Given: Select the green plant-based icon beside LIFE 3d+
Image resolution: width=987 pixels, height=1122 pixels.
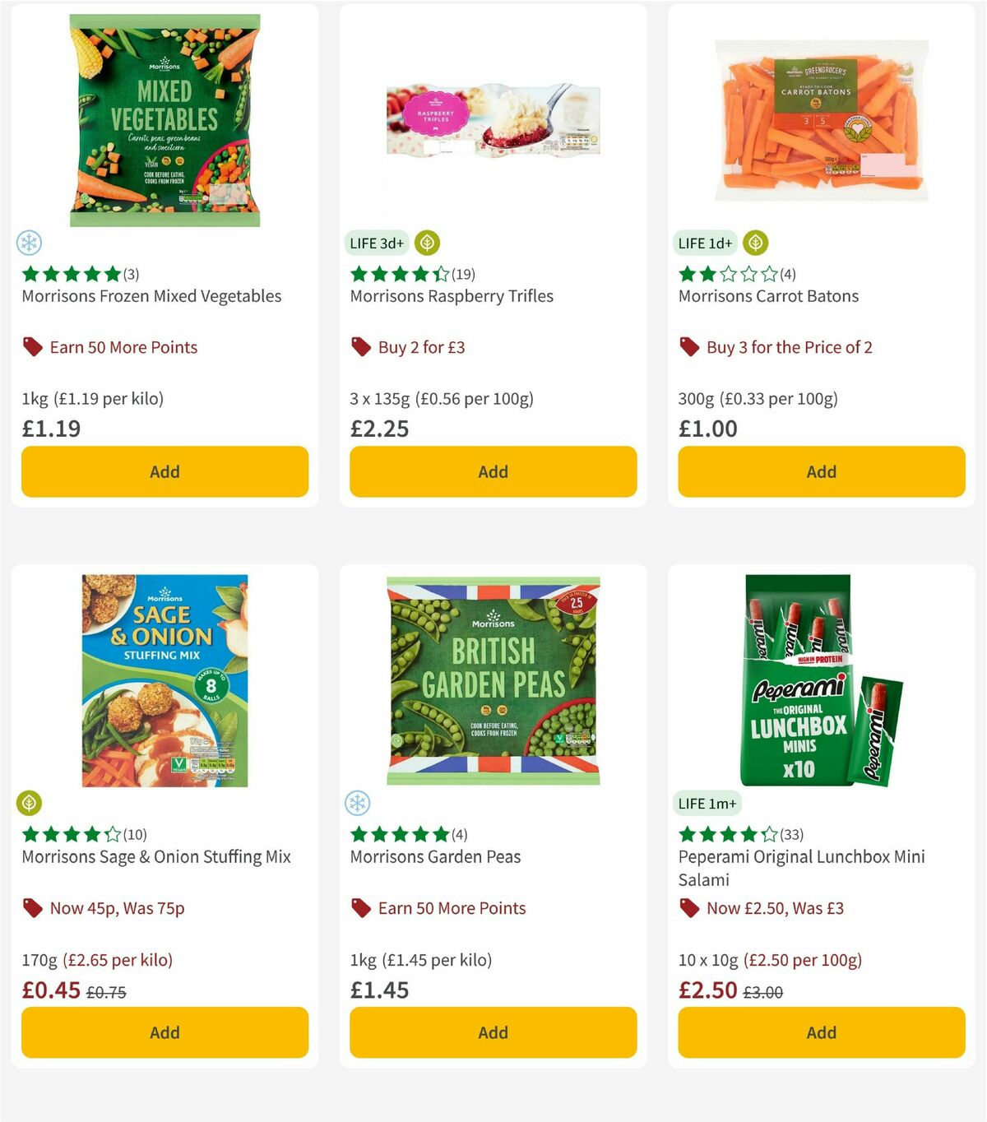Looking at the screenshot, I should point(429,242).
